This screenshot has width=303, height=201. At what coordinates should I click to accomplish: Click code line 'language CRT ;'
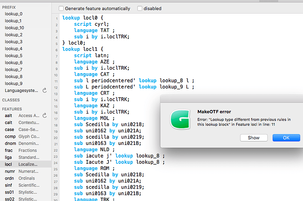94,93
